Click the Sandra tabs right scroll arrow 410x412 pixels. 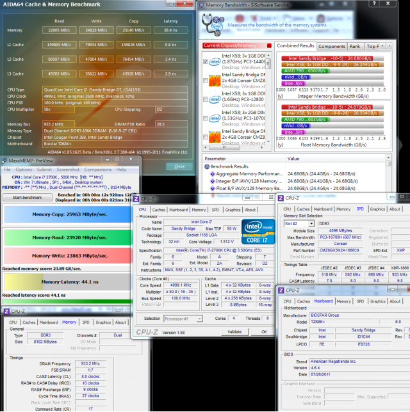389,46
